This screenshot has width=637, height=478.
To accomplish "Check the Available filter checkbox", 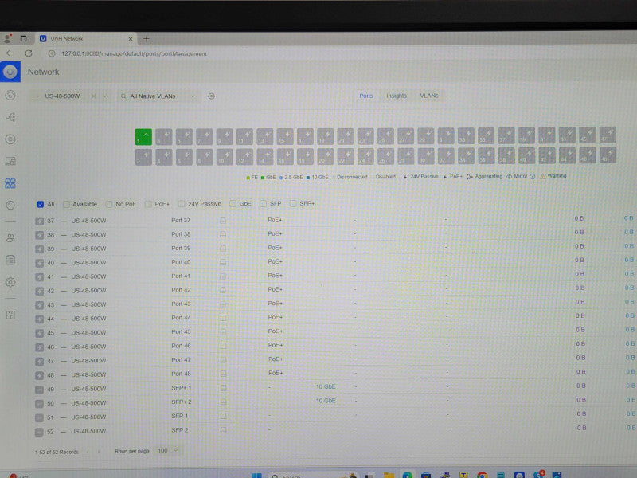I will 67,204.
